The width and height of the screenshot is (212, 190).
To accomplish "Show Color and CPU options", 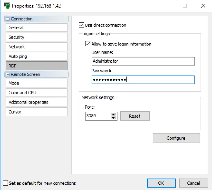I will (36, 93).
